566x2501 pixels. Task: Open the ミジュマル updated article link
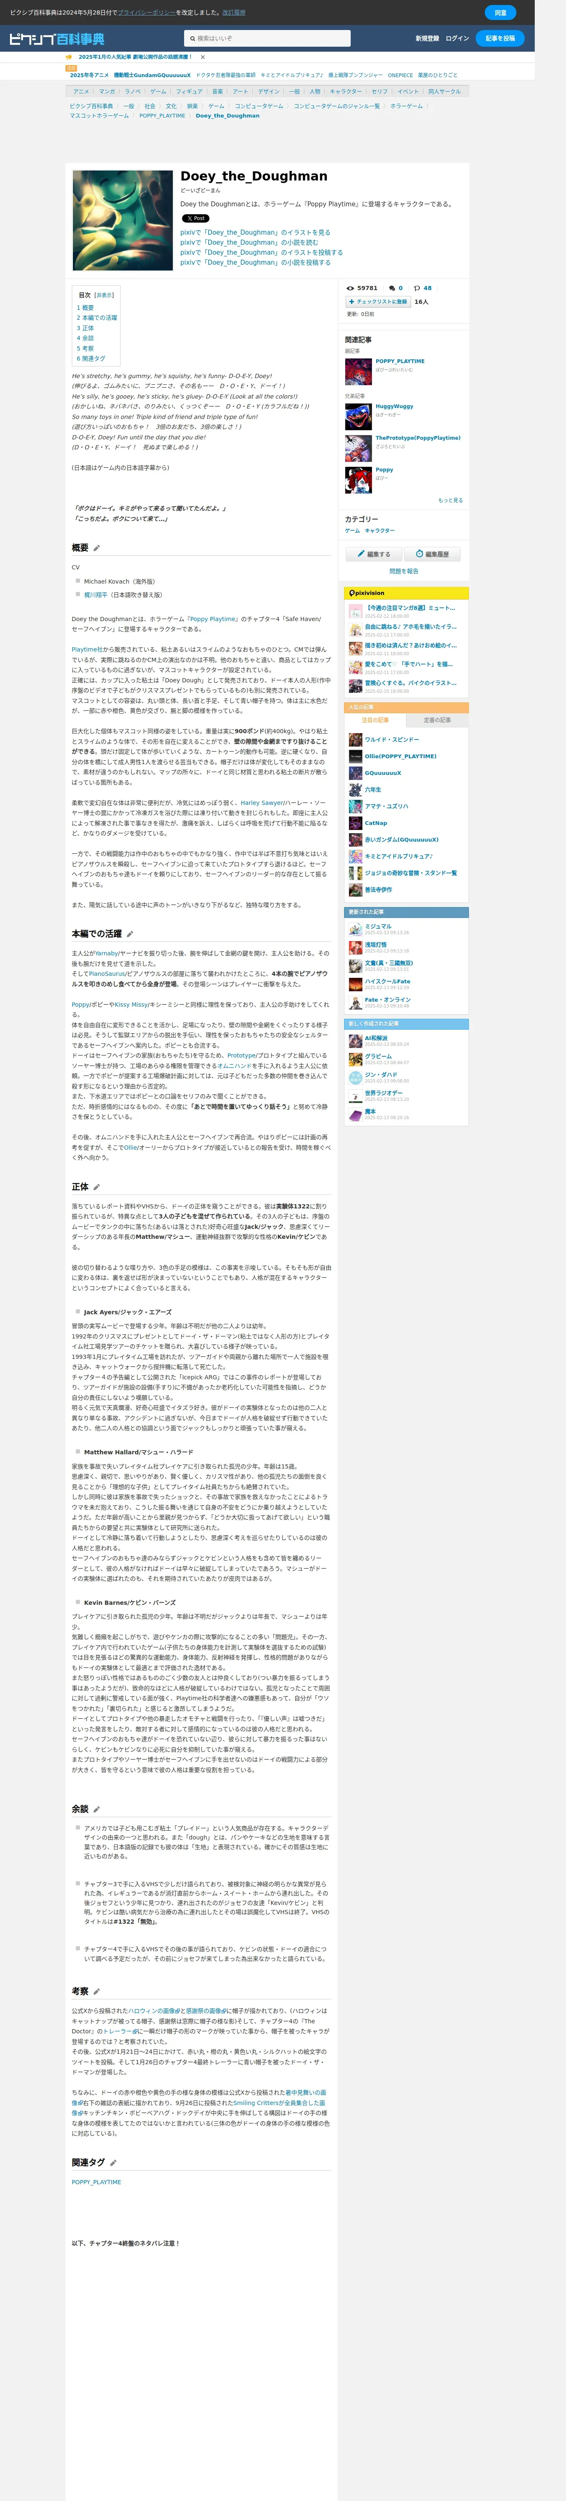[x=379, y=926]
